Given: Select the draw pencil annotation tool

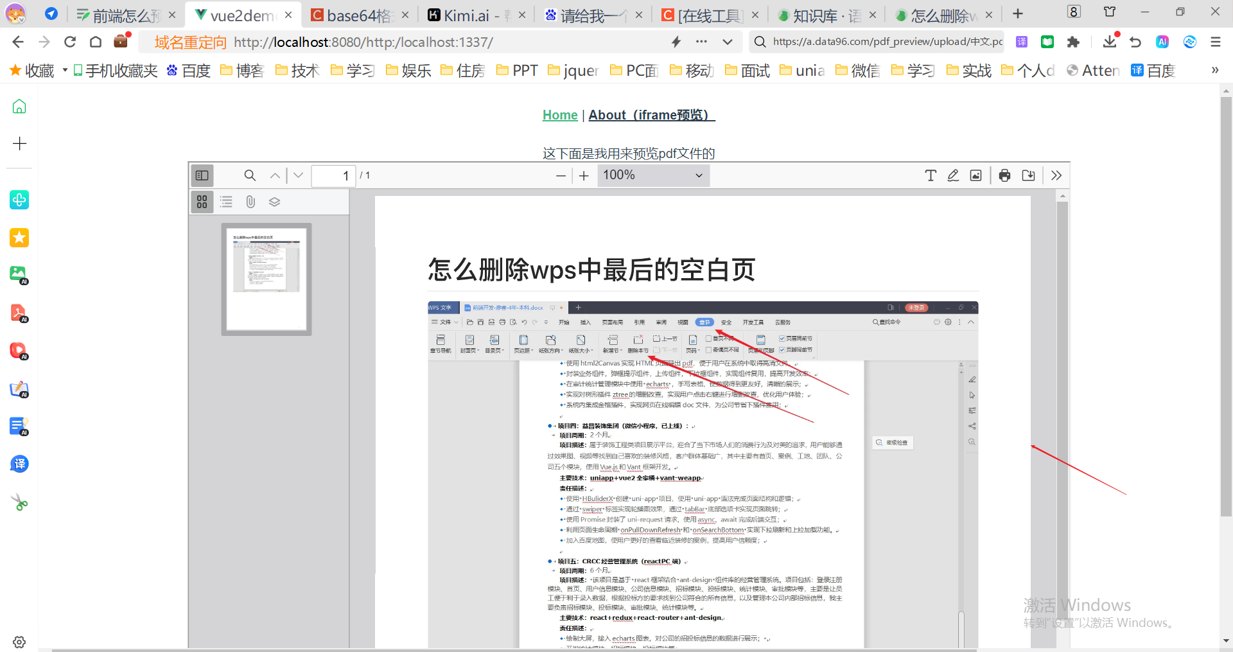Looking at the screenshot, I should coord(953,175).
